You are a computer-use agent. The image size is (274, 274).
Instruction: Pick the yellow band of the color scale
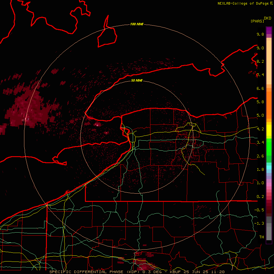point(269,130)
